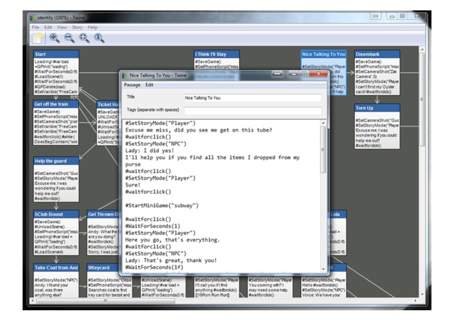This screenshot has width=451, height=320.
Task: Select the 5Club Bound passage
Action: 56,233
